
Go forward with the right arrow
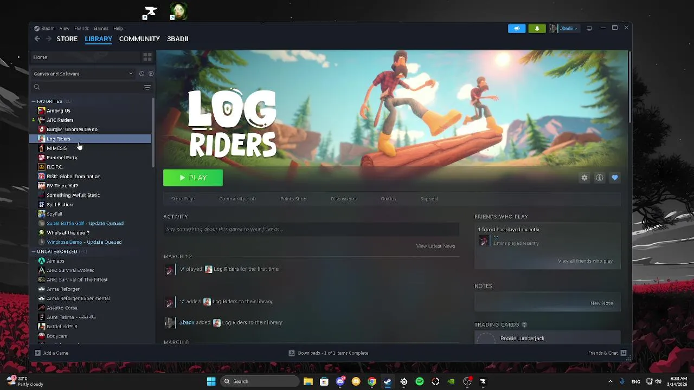click(48, 38)
